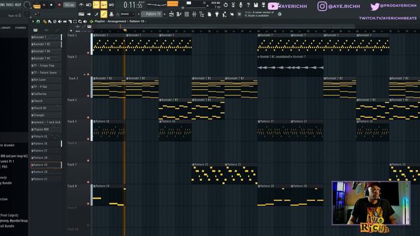Toggle the highlighted countdown before recording button
420x236 pixels.
point(96,5)
